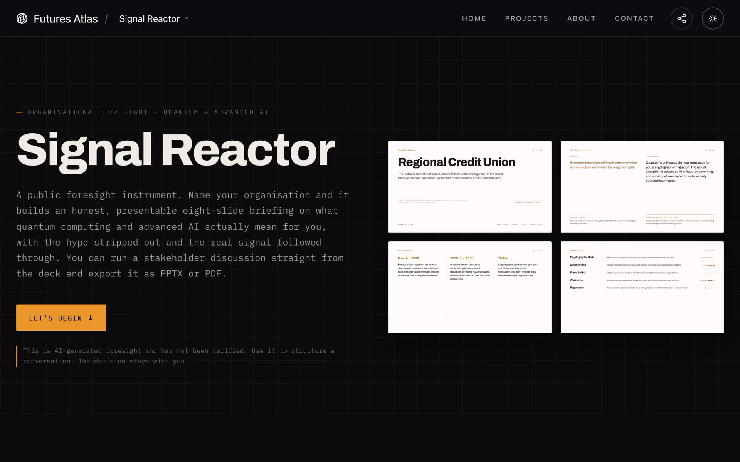Open the share icon button
The width and height of the screenshot is (740, 462).
pos(681,18)
